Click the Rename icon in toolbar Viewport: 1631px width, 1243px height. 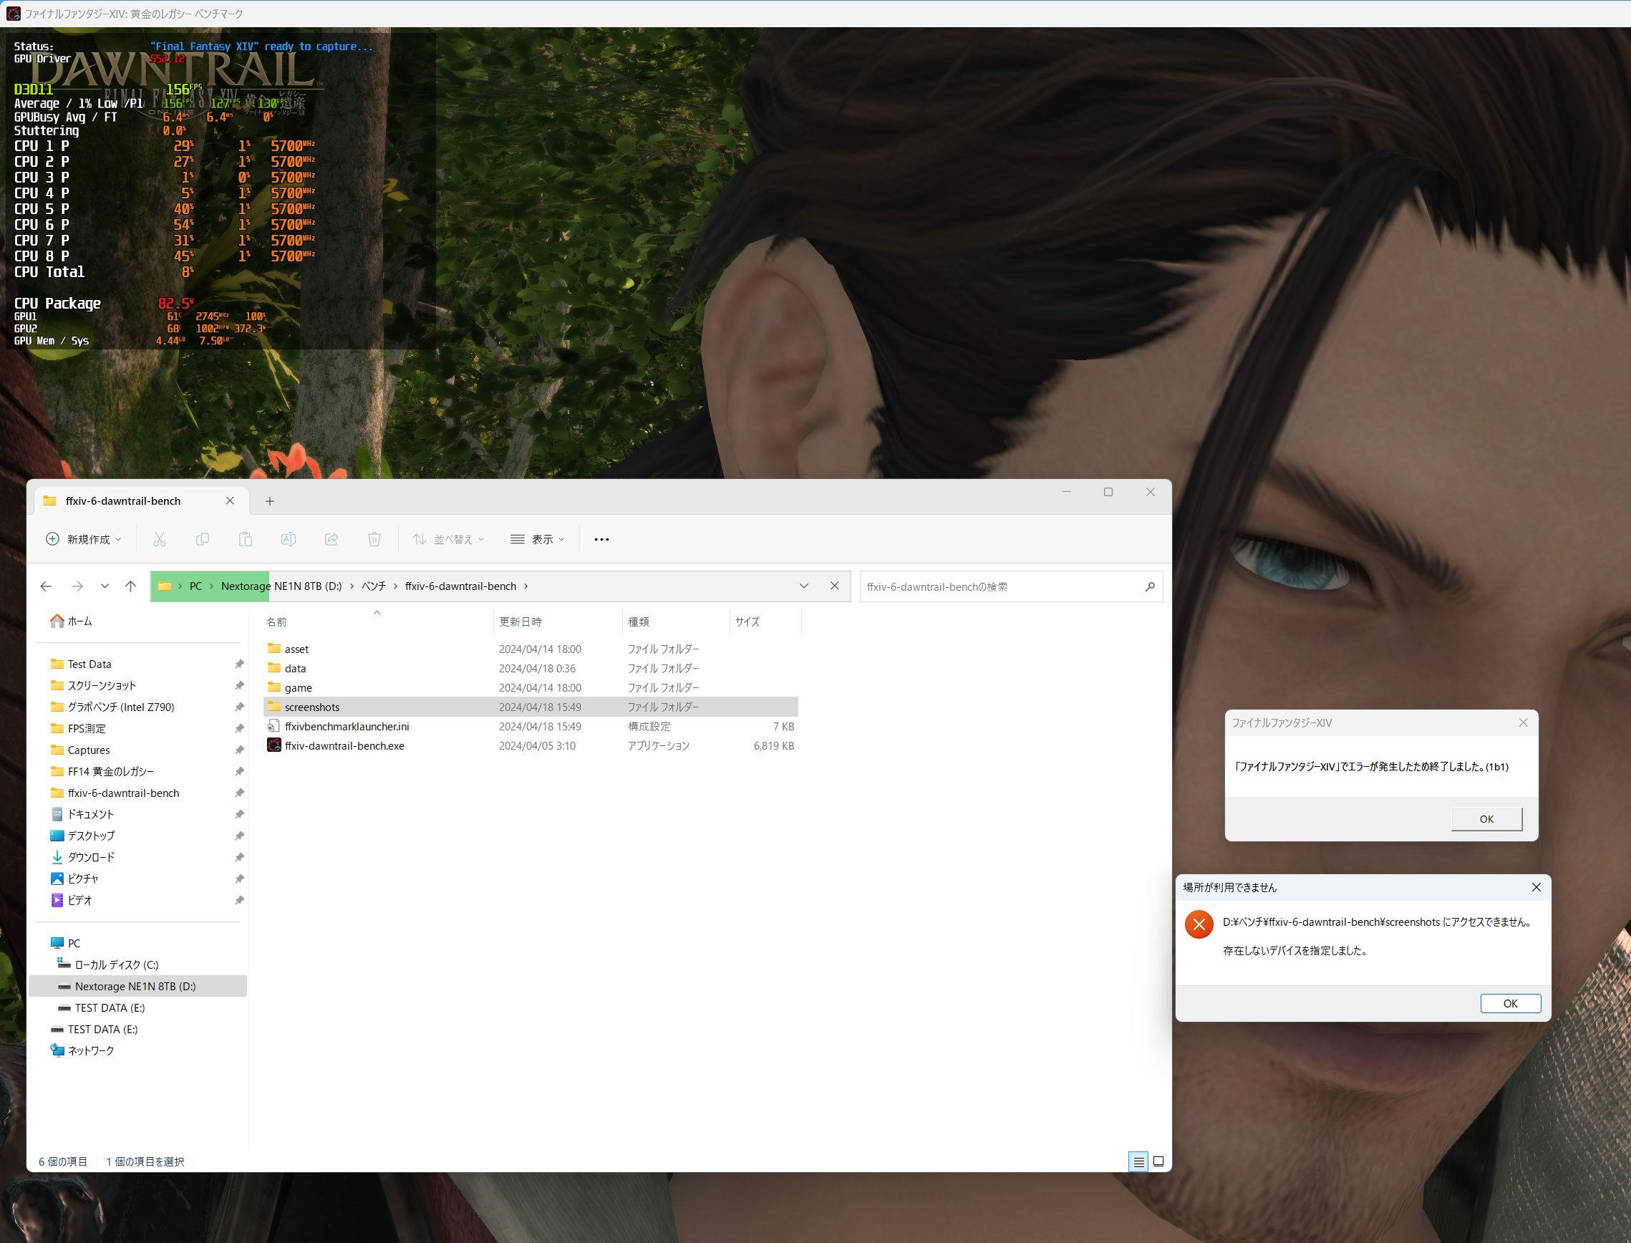[288, 539]
